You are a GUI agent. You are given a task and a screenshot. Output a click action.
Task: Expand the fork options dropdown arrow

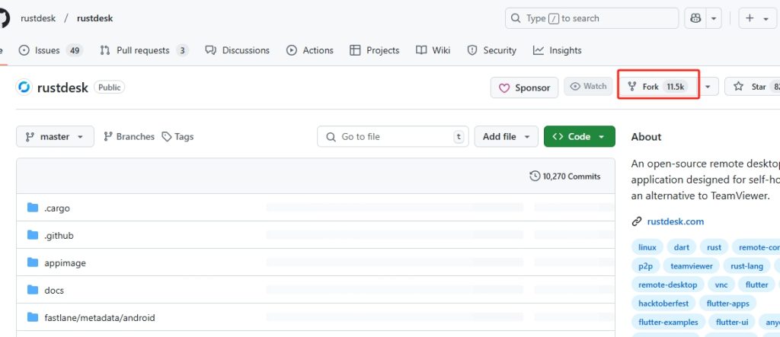tap(708, 87)
